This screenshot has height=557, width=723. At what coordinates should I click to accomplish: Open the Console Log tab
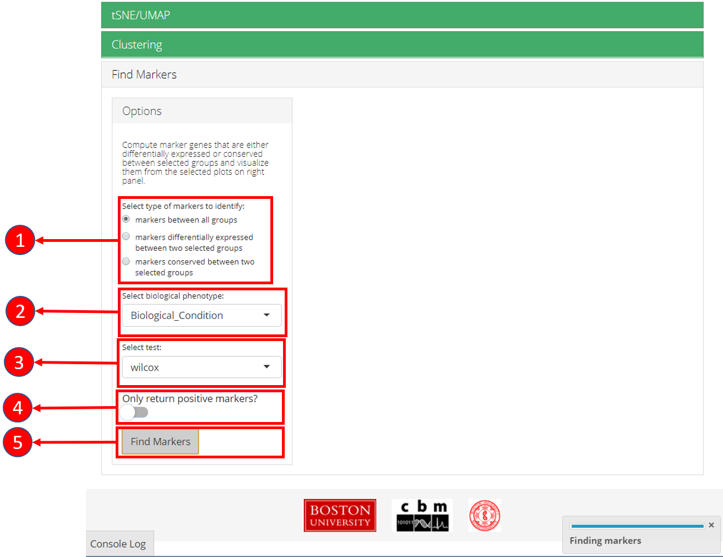pos(118,544)
